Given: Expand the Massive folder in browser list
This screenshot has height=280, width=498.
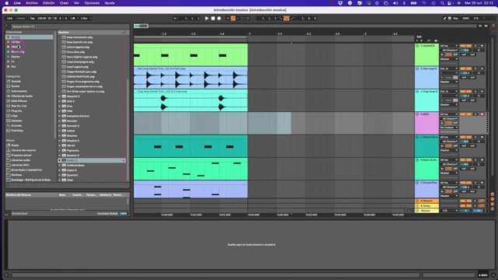Looking at the screenshot, I should tap(59, 136).
